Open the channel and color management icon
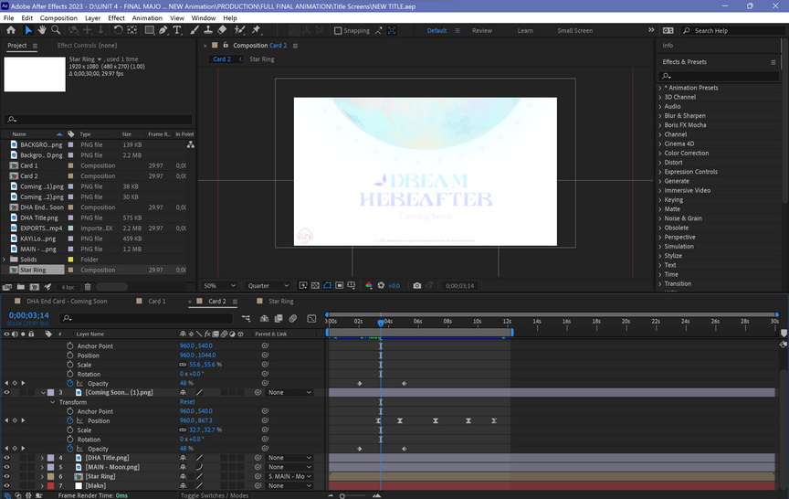 click(x=369, y=285)
